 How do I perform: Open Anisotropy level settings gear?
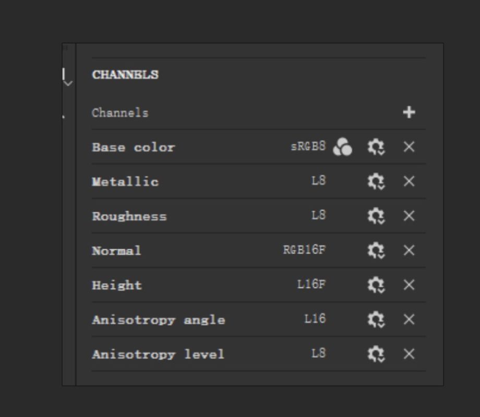376,354
